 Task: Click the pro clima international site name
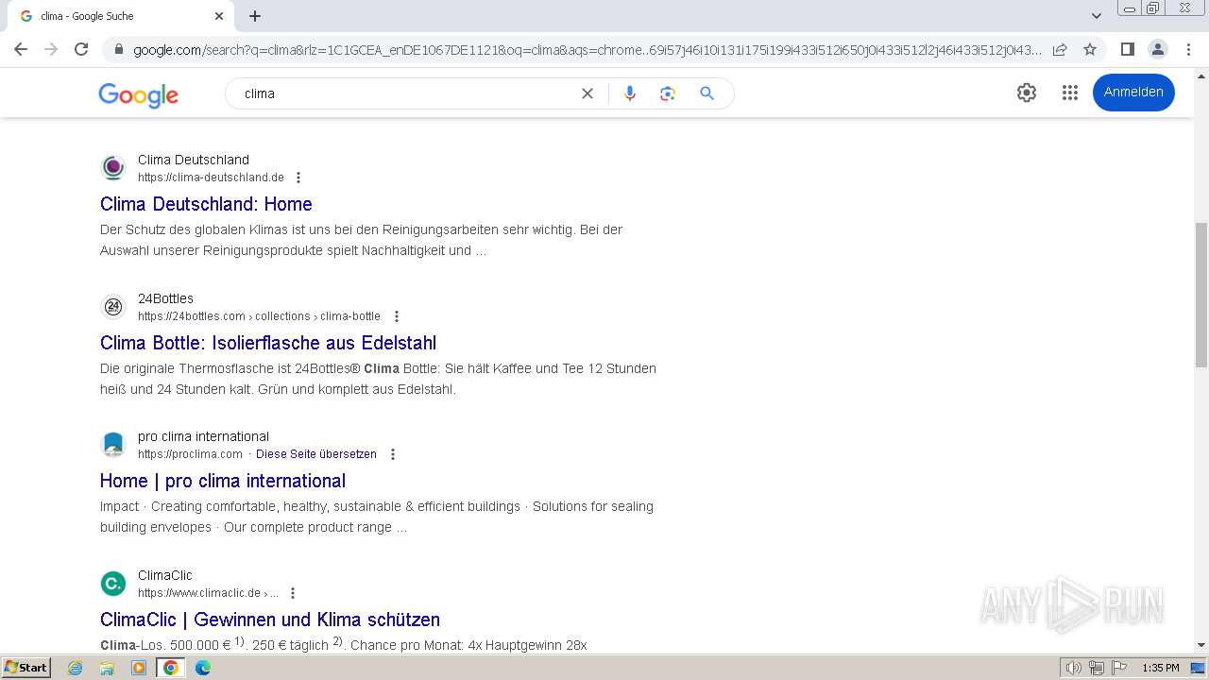coord(203,436)
